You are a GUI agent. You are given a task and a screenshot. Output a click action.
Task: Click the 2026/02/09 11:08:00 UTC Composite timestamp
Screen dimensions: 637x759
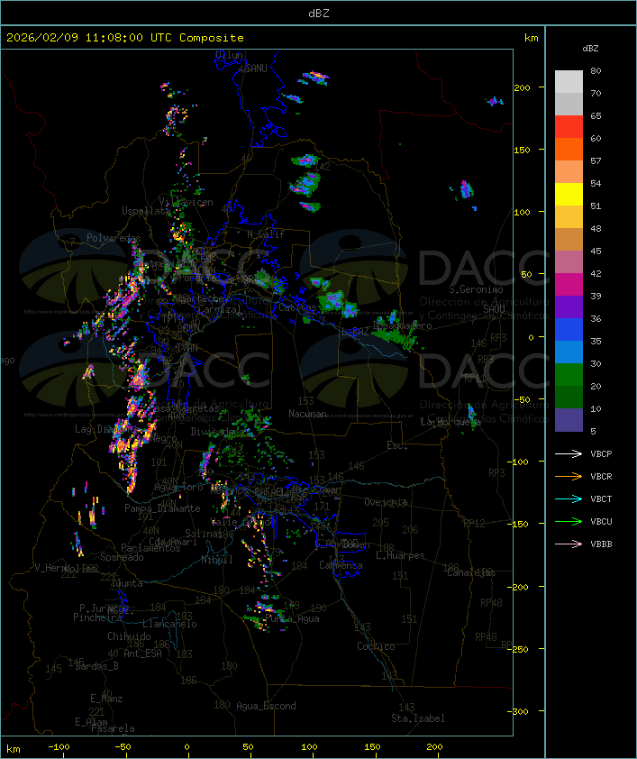pyautogui.click(x=125, y=38)
